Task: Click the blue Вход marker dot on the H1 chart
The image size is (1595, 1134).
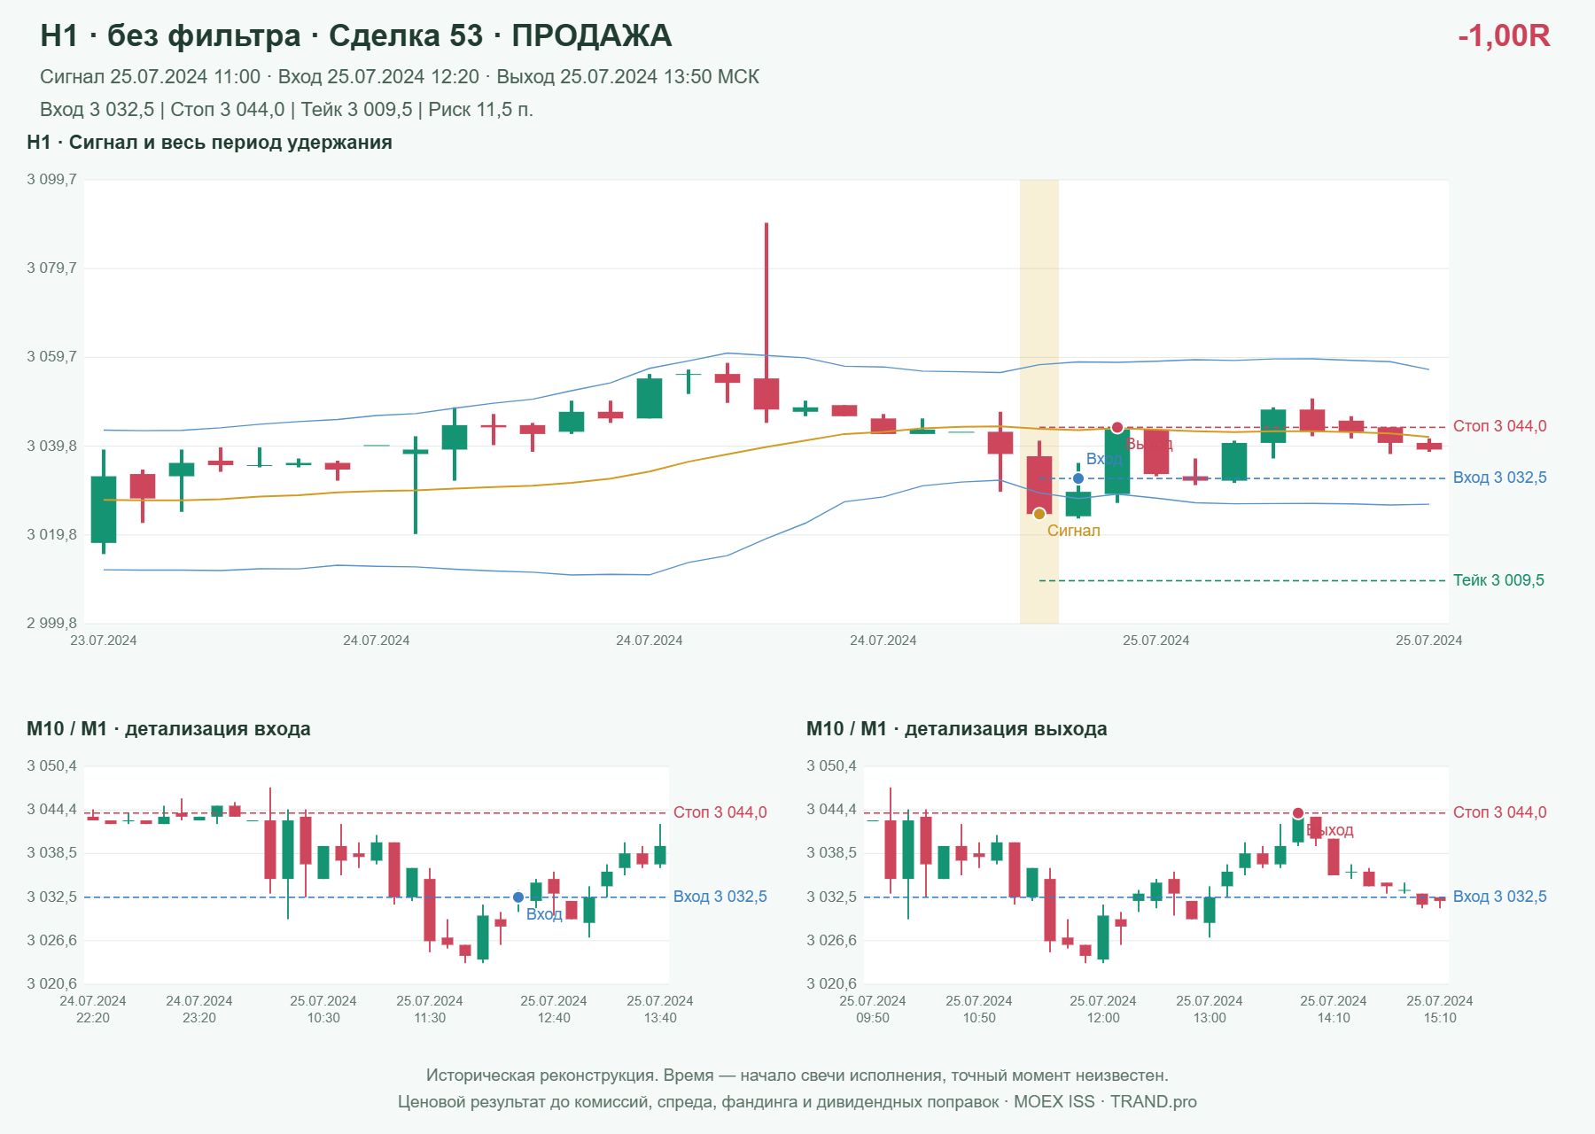Action: pos(1078,478)
